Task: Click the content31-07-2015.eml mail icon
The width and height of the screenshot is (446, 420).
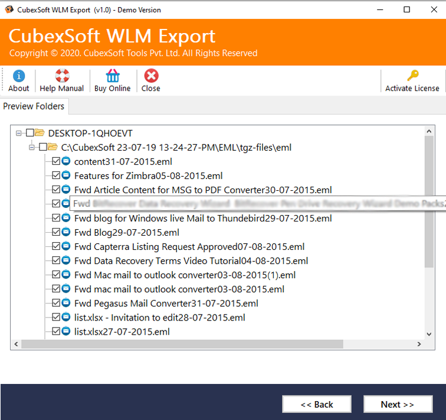Action: point(66,161)
